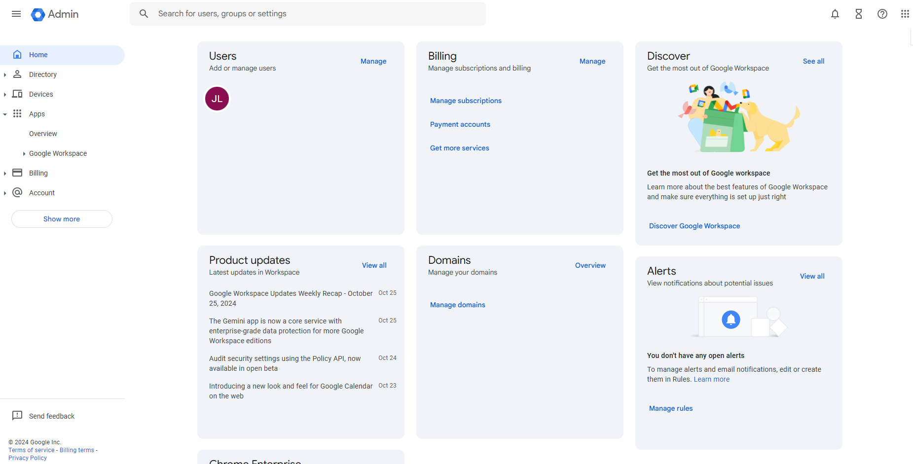This screenshot has width=913, height=464.
Task: Click Manage on the Users card
Action: (373, 61)
